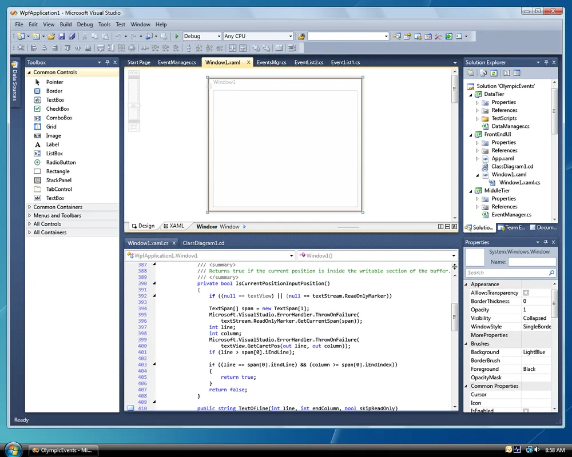This screenshot has width=572, height=457.
Task: Click the Save floppy disk icon
Action: [62, 36]
